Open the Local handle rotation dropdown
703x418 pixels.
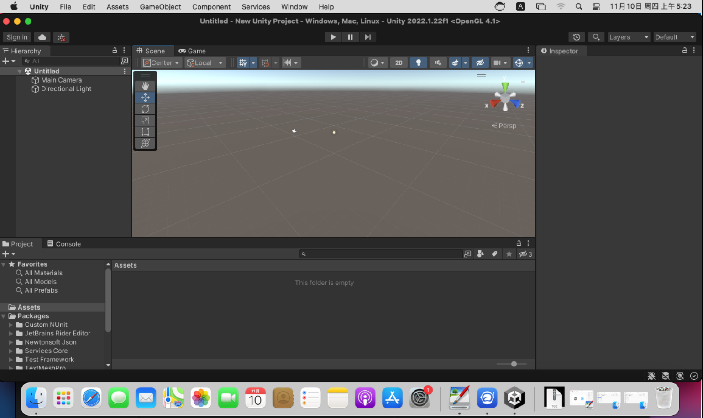pyautogui.click(x=205, y=62)
